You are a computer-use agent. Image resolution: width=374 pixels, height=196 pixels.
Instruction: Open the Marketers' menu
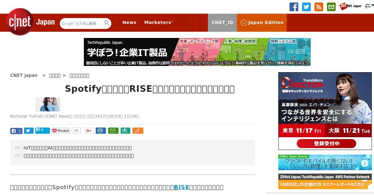tap(158, 23)
